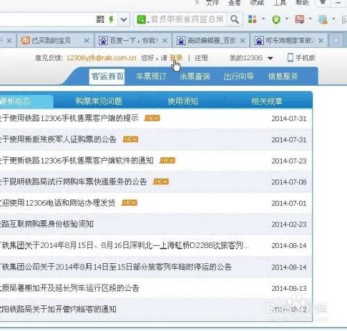Expand the address bar history dropdown
The width and height of the screenshot is (347, 331).
(x=124, y=19)
